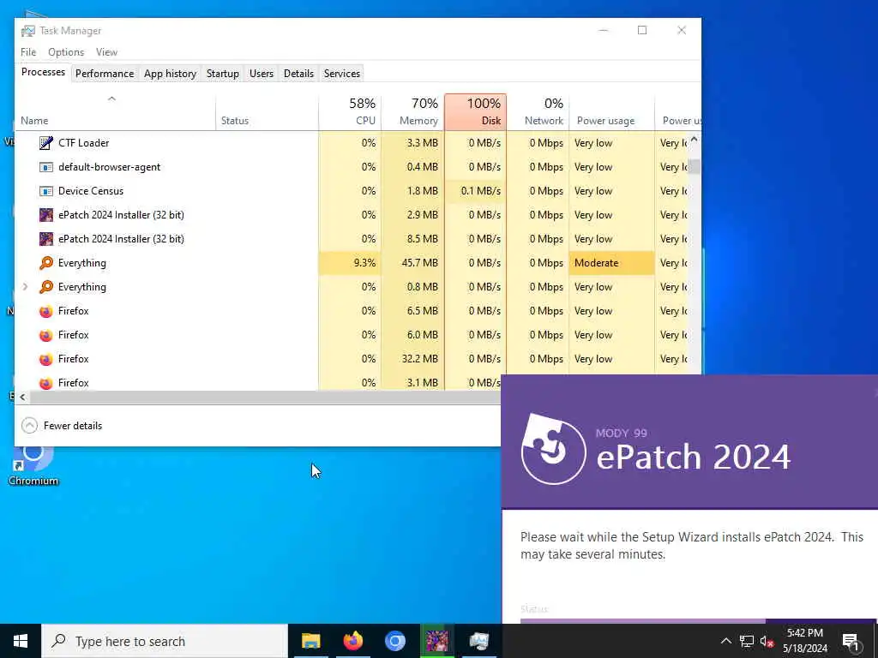Switch to the App history tab

pos(170,74)
